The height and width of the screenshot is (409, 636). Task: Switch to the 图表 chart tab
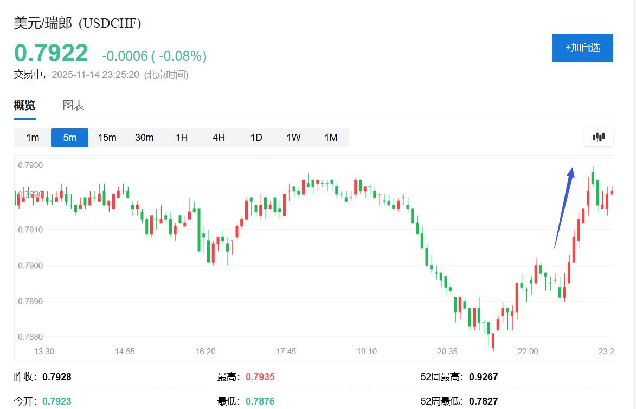(73, 105)
